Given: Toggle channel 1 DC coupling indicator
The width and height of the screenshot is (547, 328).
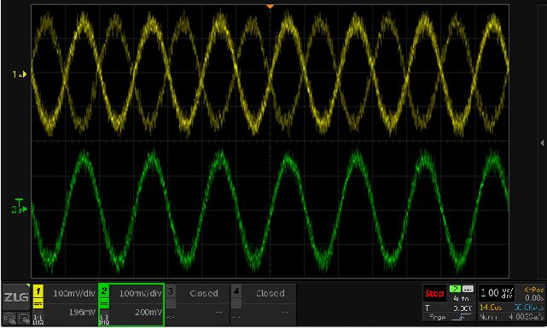Looking at the screenshot, I should point(38,303).
